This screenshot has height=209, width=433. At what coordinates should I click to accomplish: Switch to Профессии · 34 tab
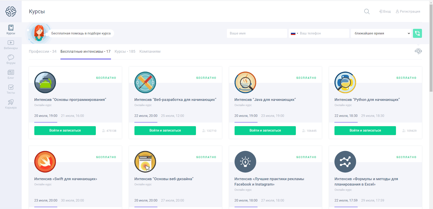click(x=43, y=51)
